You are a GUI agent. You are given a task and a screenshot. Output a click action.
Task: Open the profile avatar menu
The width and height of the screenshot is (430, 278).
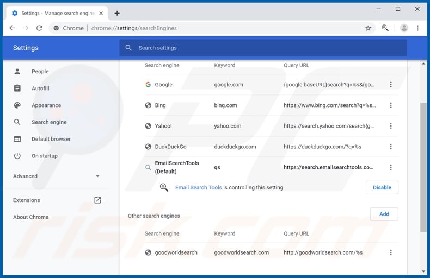tap(404, 28)
